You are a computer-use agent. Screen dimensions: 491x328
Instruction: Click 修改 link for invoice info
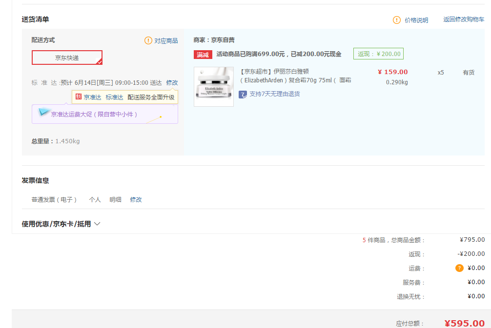(x=136, y=199)
